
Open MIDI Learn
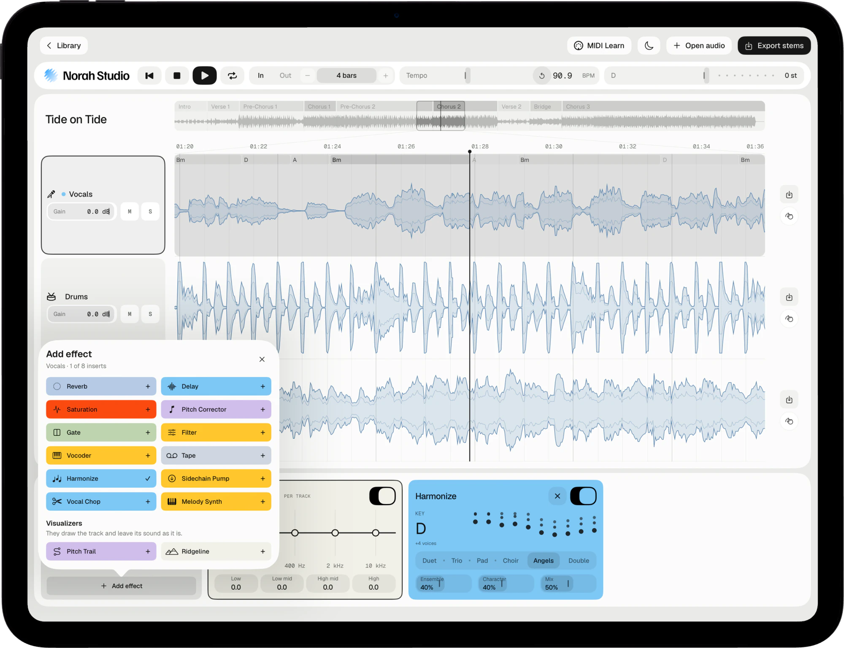pyautogui.click(x=599, y=46)
